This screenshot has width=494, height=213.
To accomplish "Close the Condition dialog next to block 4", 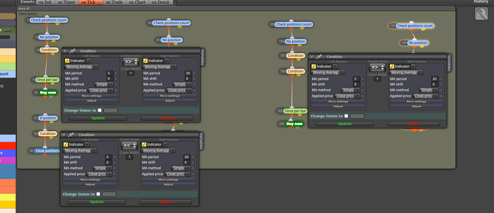I will 65,51.
